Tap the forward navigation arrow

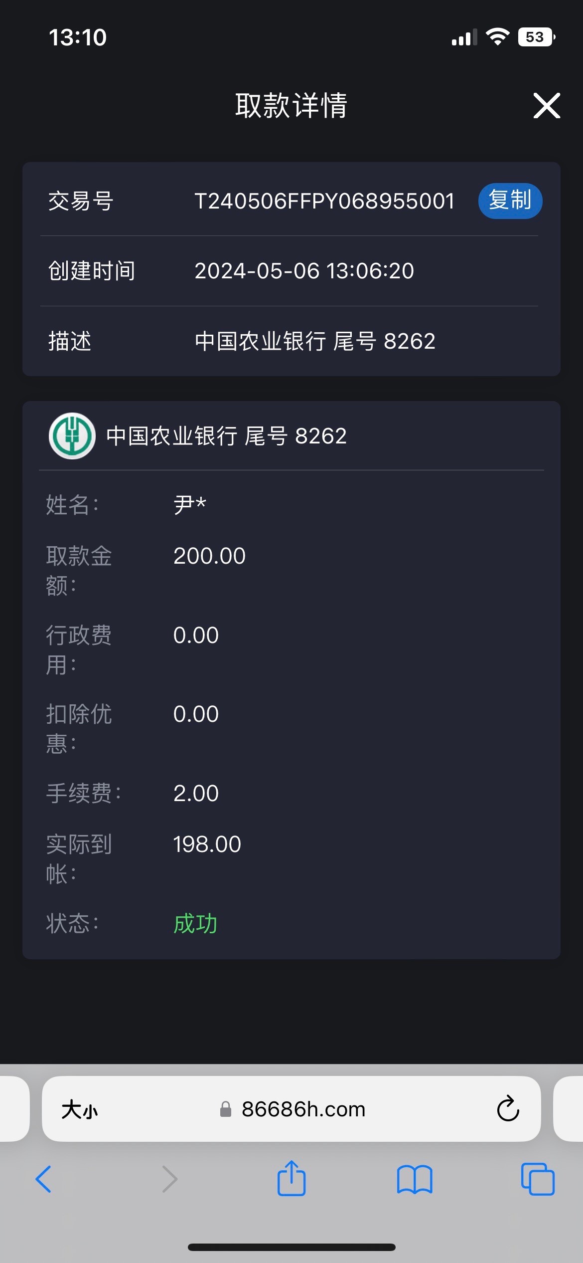click(170, 1179)
